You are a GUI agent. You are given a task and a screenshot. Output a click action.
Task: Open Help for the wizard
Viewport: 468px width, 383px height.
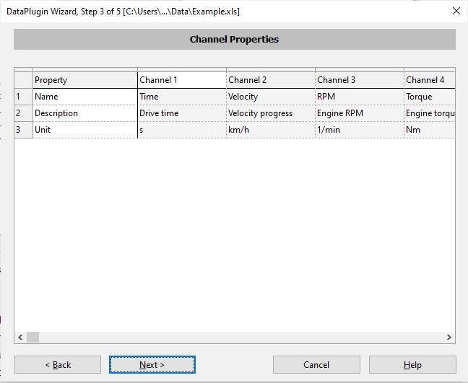tap(412, 365)
